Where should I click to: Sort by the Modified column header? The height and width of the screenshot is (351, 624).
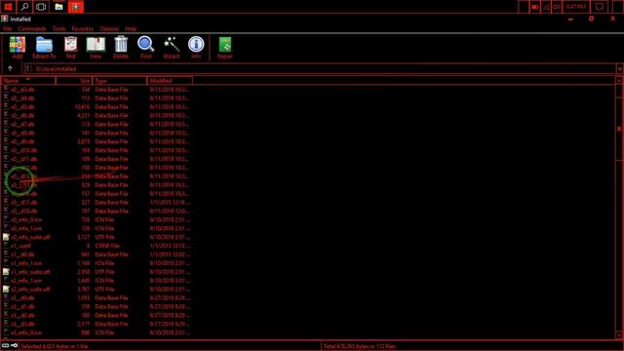tap(170, 81)
